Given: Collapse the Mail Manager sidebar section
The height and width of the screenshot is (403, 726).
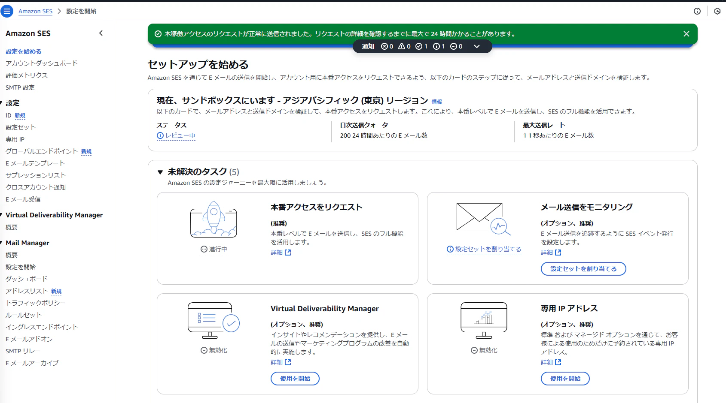Looking at the screenshot, I should pyautogui.click(x=1, y=243).
